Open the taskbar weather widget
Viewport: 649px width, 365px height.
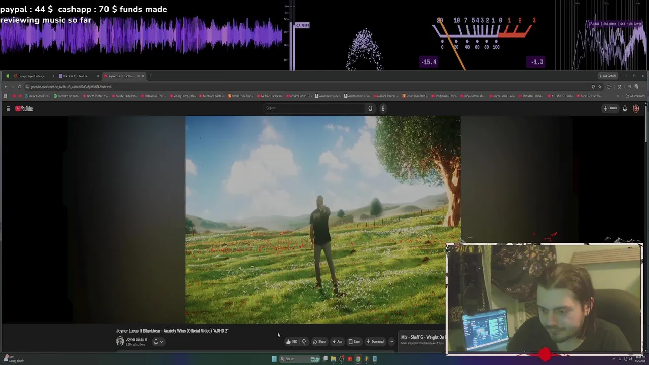point(14,359)
